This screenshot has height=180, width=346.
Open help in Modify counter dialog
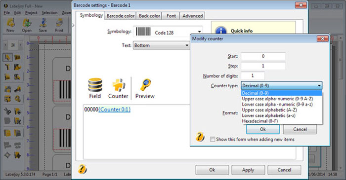(200, 137)
